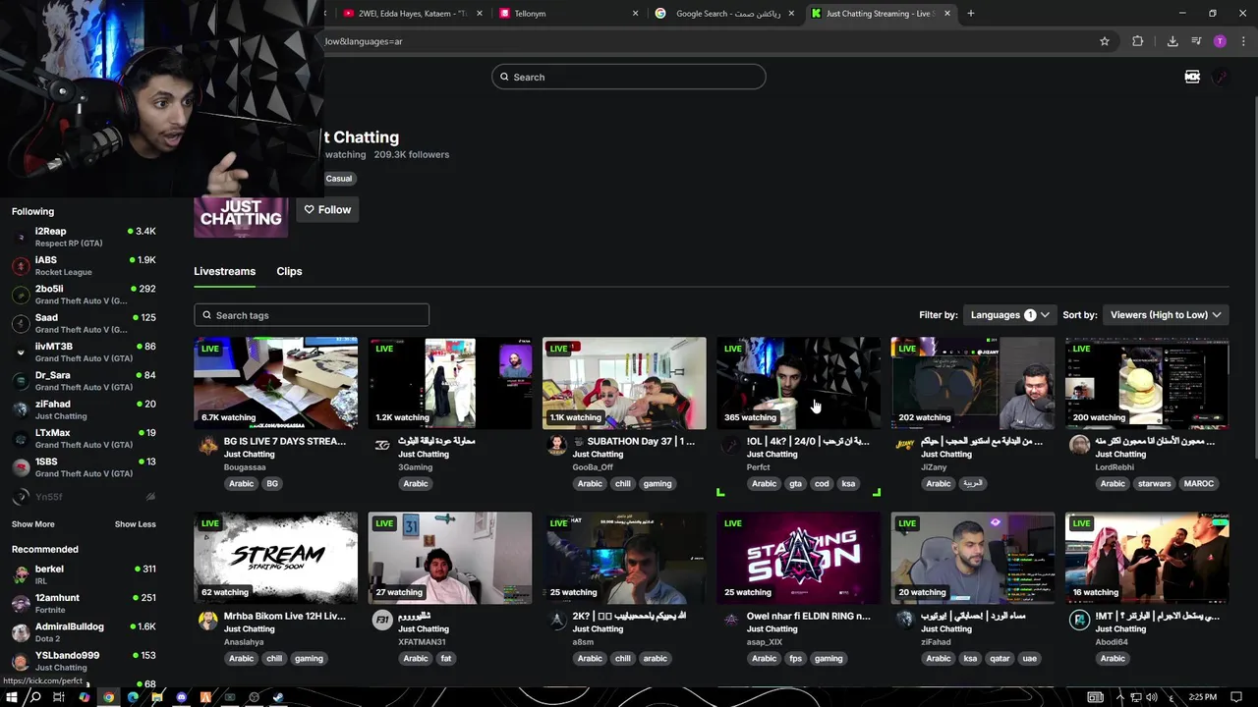
Task: Open the SUBATHON Day 37 stream thumbnail
Action: 624,383
